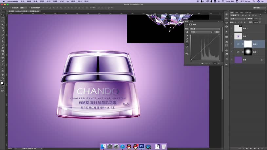Select the Crop tool
Viewport: 267px width, 150px height.
tap(3, 28)
